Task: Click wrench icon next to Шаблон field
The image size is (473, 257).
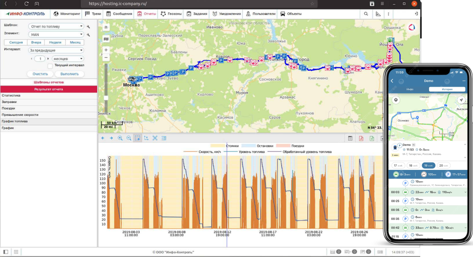Action: pyautogui.click(x=88, y=27)
